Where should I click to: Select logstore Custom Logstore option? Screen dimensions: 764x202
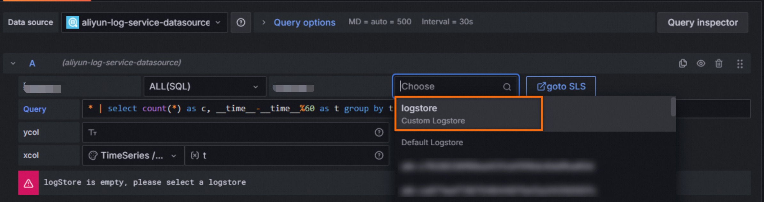click(468, 114)
